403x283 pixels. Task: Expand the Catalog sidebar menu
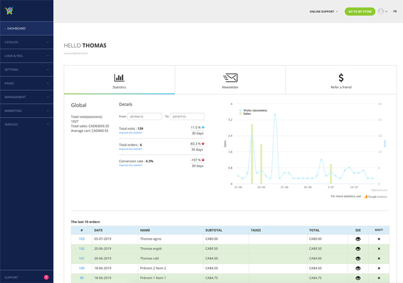27,42
